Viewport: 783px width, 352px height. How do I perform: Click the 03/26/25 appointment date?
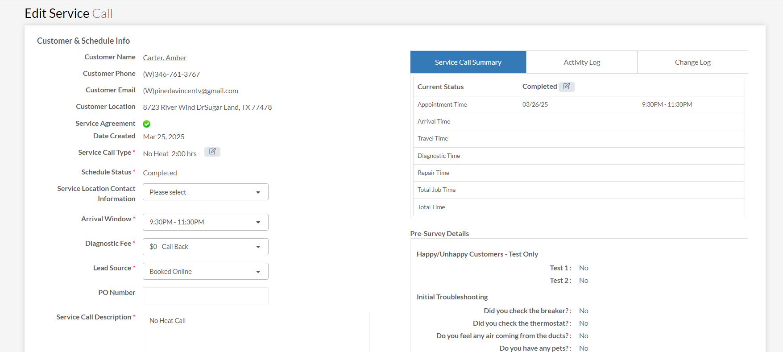[535, 105]
